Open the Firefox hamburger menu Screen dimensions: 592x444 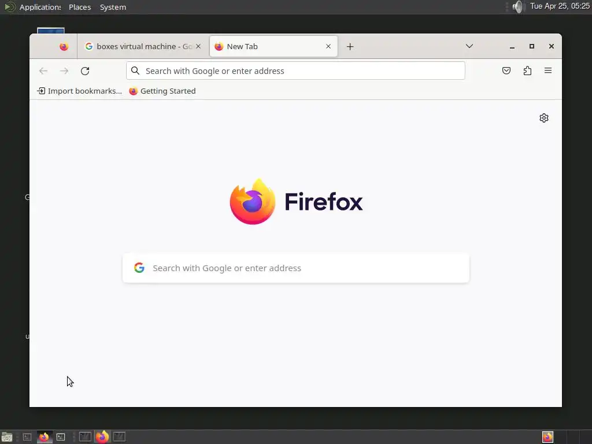tap(548, 71)
